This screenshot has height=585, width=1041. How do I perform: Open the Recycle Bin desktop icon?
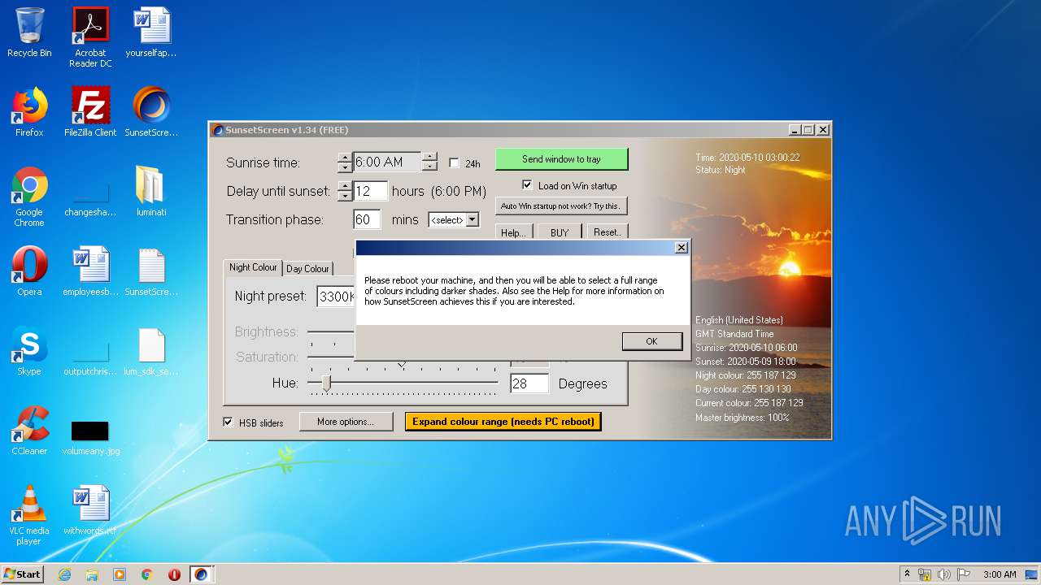click(x=29, y=32)
